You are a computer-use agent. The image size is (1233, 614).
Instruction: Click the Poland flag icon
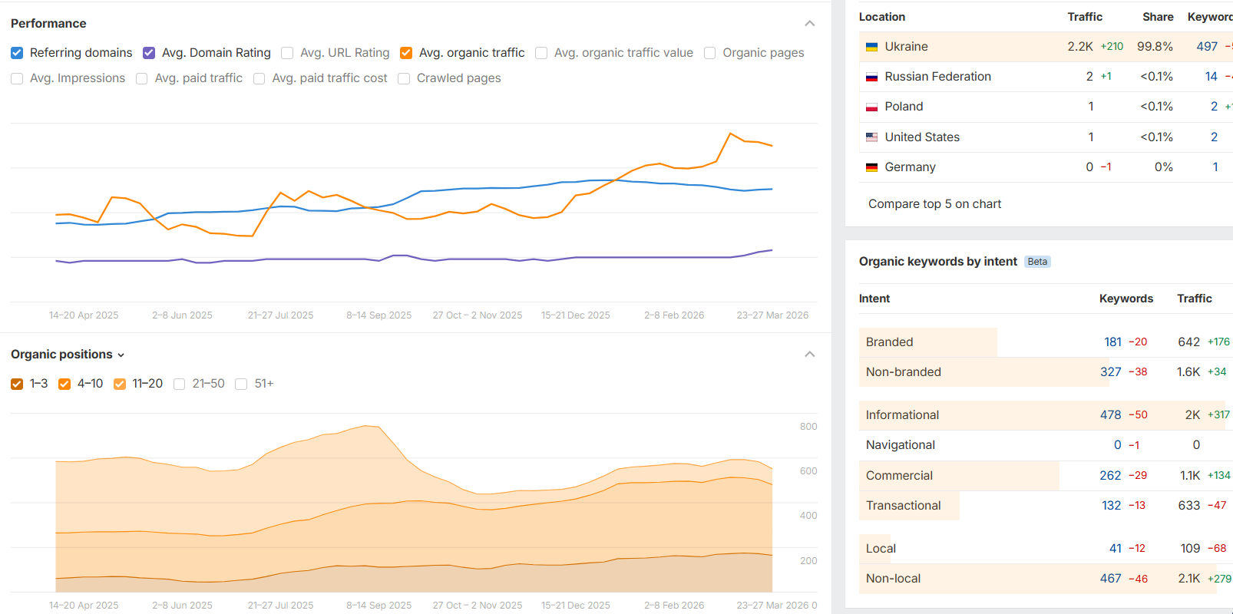tap(871, 107)
